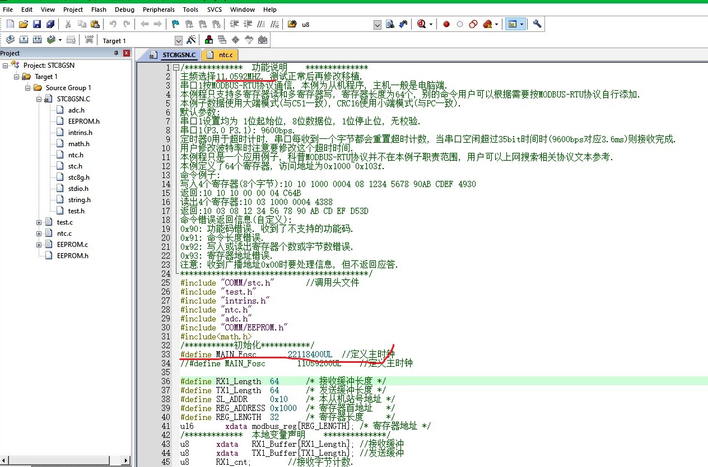Collapse the Project: STC8GSN tree node
708x467 pixels.
point(5,66)
